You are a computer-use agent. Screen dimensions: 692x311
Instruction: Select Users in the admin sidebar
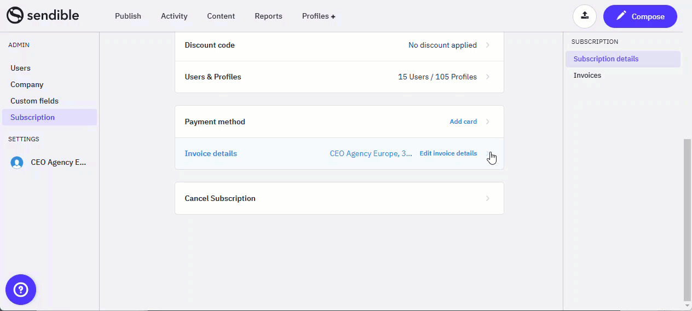tap(49, 68)
